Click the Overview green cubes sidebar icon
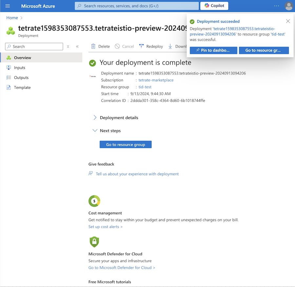Image resolution: width=295 pixels, height=287 pixels. (x=9, y=58)
